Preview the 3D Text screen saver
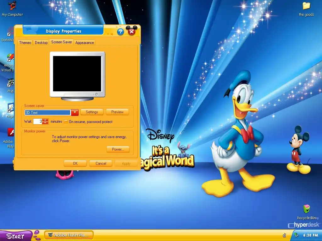This screenshot has height=241, width=322. 117,112
